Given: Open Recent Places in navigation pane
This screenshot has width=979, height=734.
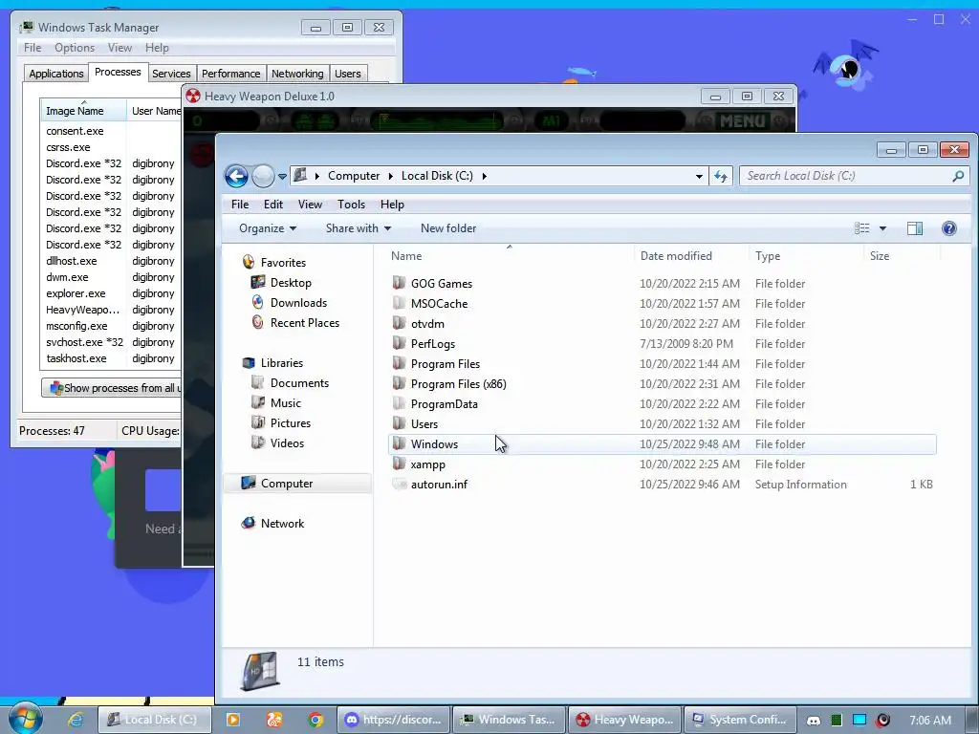Looking at the screenshot, I should point(305,323).
